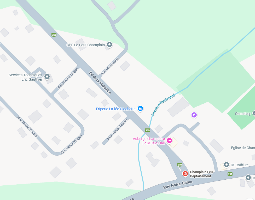Click the Auberge champêtre Le Music-Hall hotel icon
Viewport: 255px width, 200px height.
click(x=169, y=140)
